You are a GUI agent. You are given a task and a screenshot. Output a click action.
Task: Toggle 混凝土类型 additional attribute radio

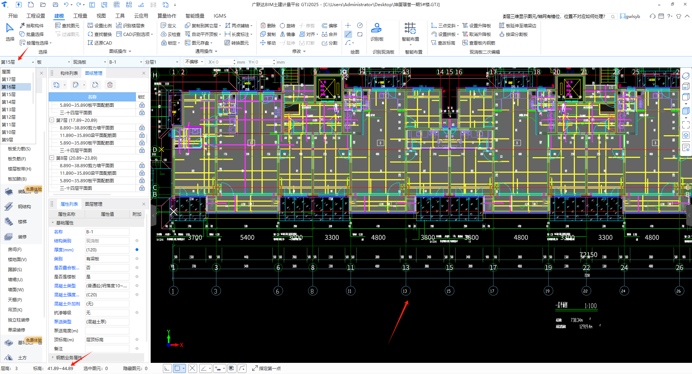pos(137,286)
